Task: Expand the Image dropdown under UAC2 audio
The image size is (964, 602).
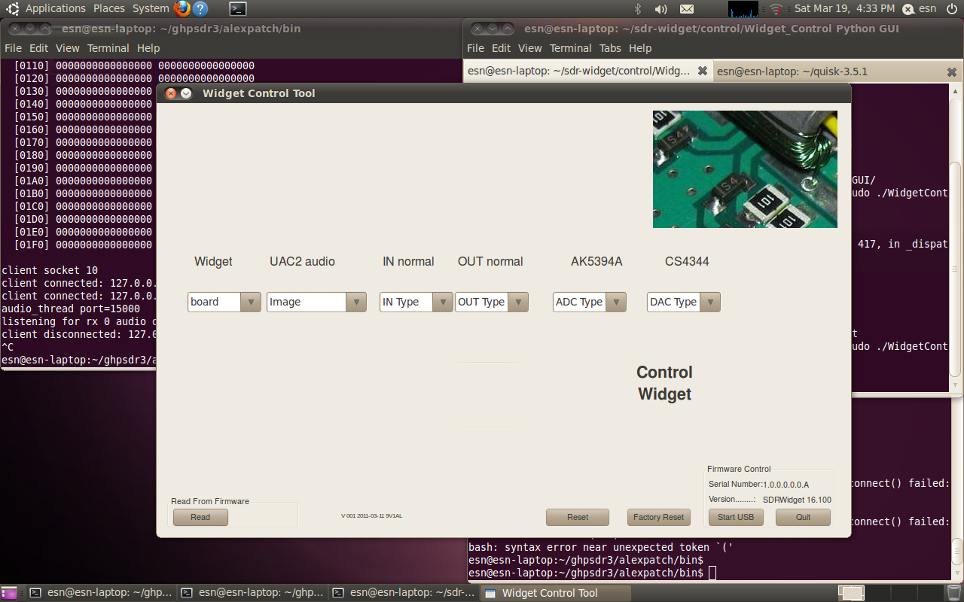Action: tap(316, 302)
